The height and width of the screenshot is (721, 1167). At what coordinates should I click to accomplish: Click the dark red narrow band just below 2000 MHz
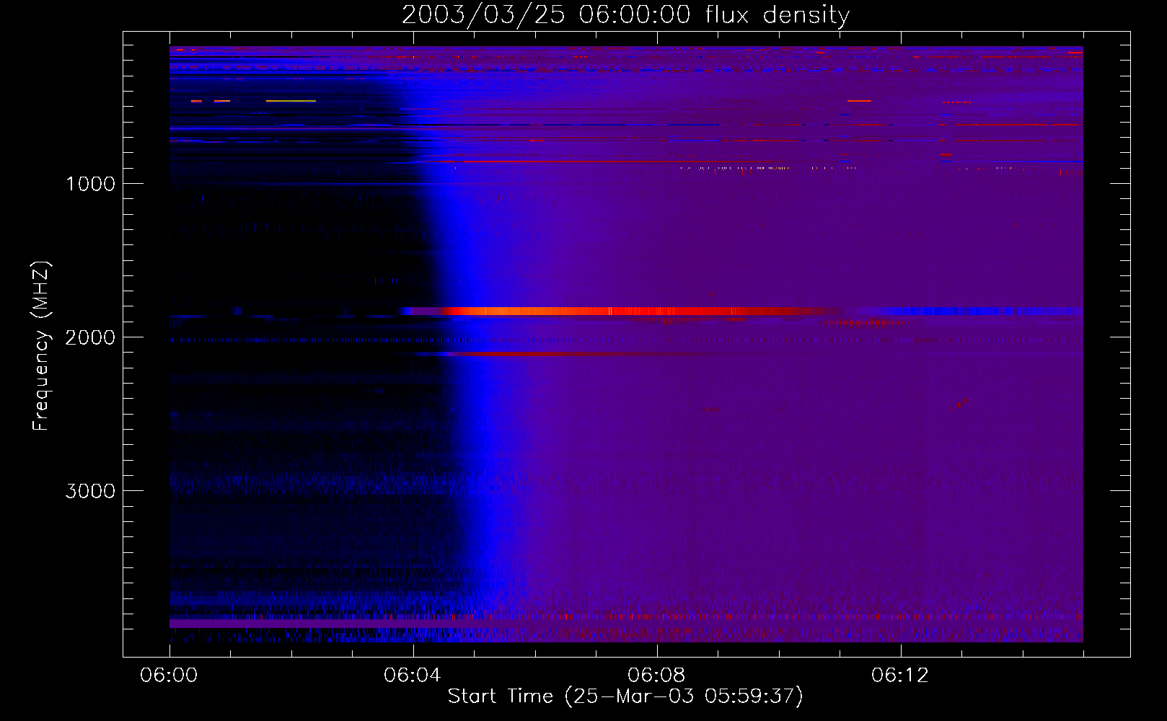pyautogui.click(x=577, y=353)
